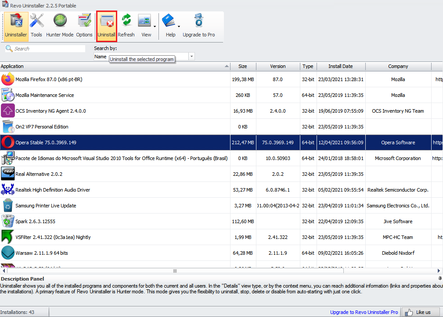Click the Like us button
Screen dimensions: 443x317
[x=420, y=312]
